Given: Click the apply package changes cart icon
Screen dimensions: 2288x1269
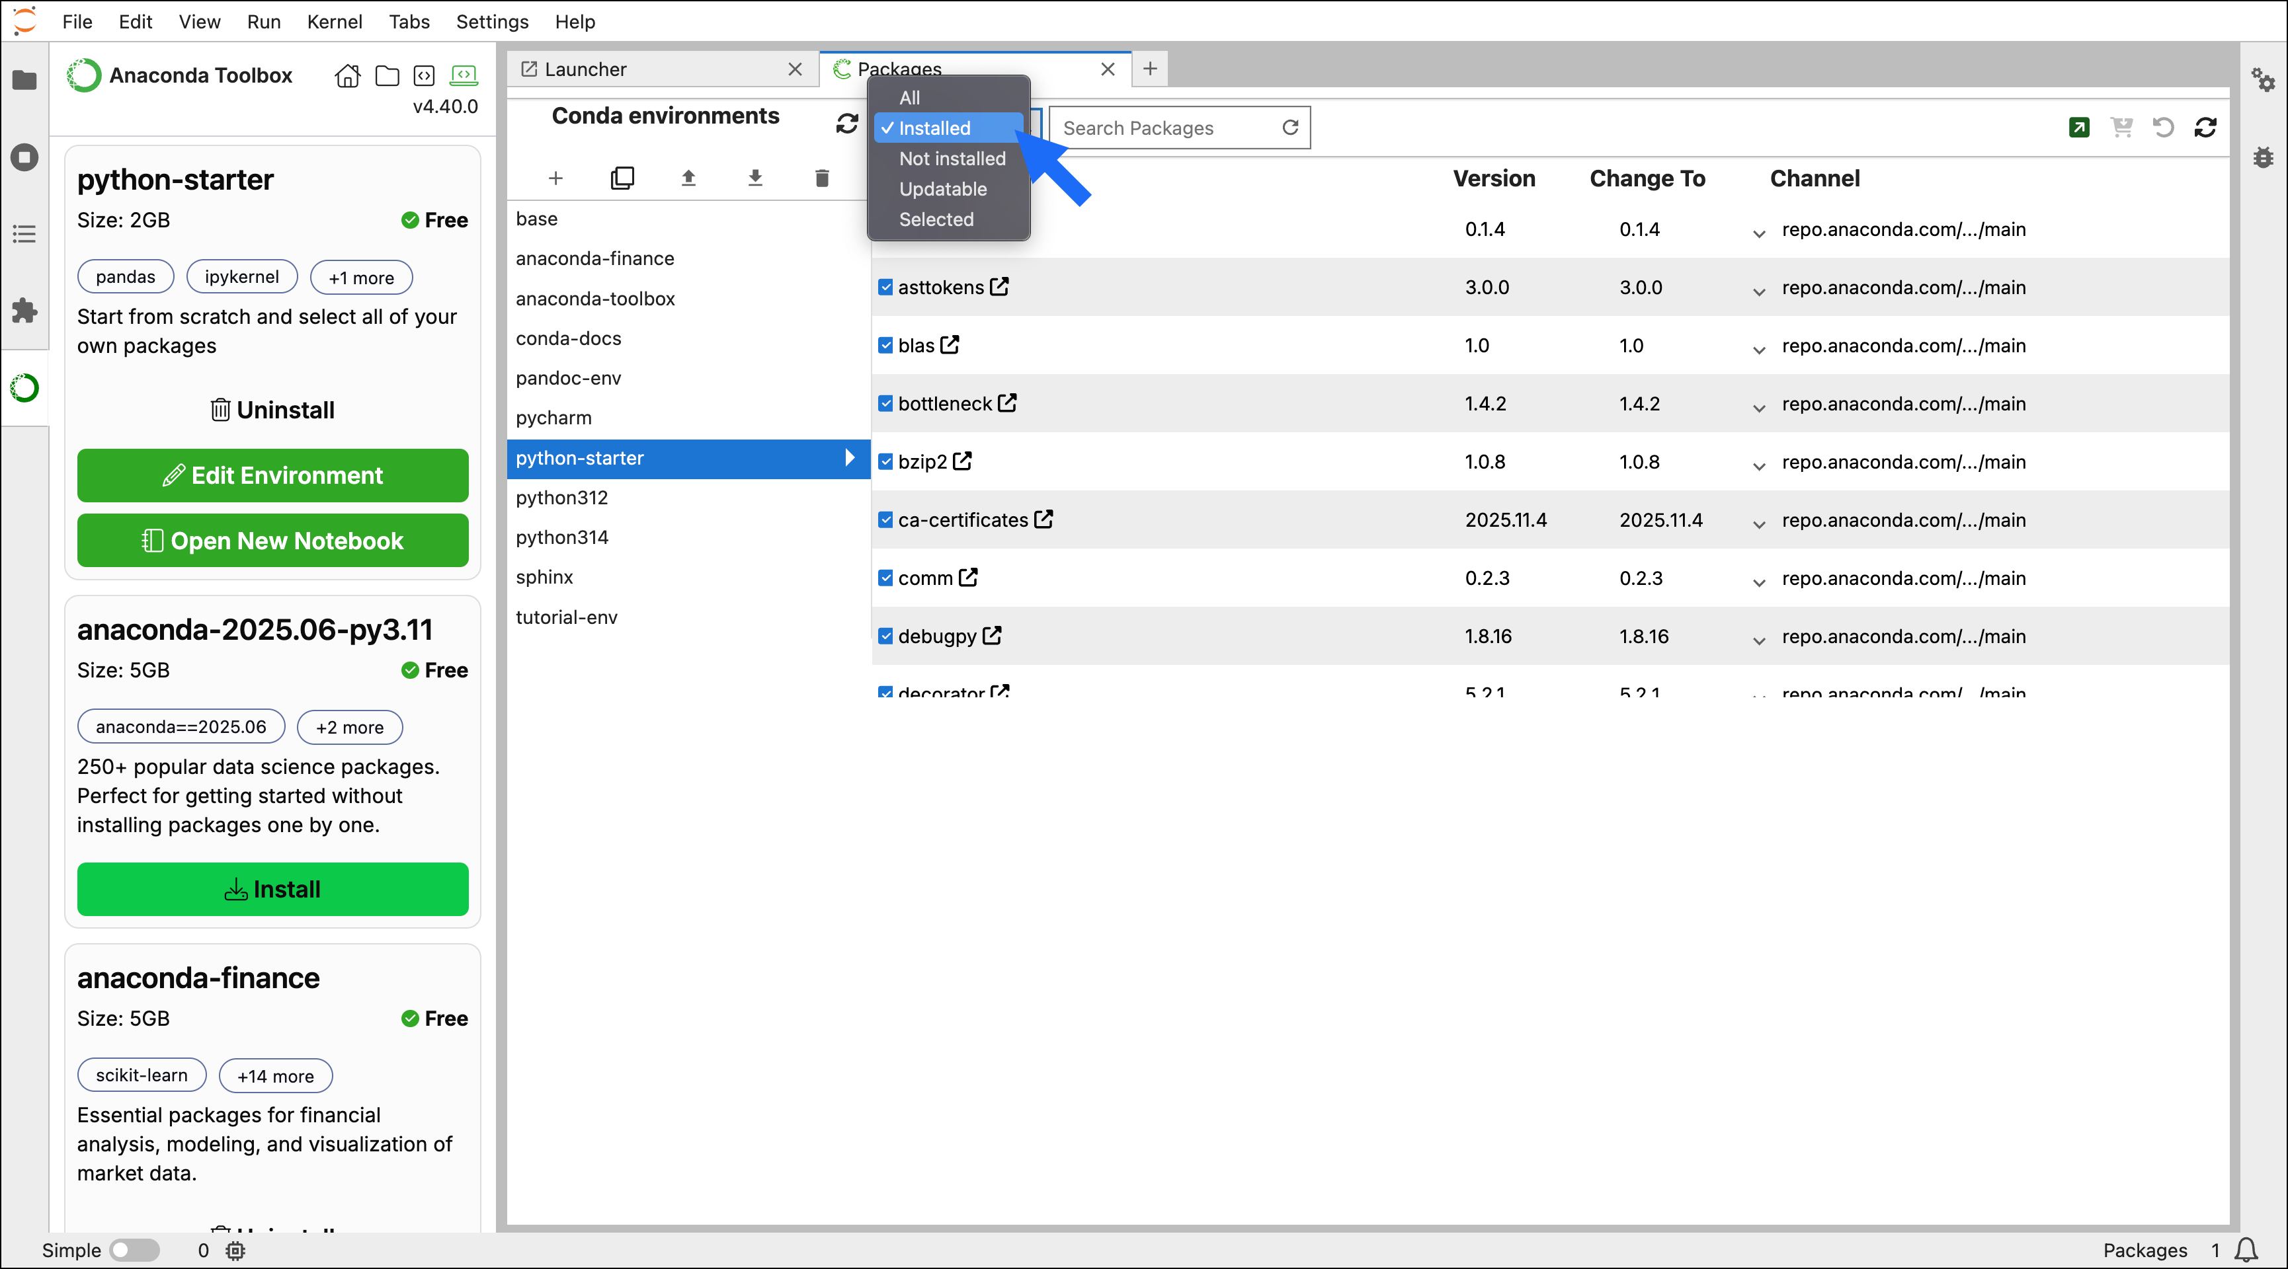Looking at the screenshot, I should [2122, 128].
